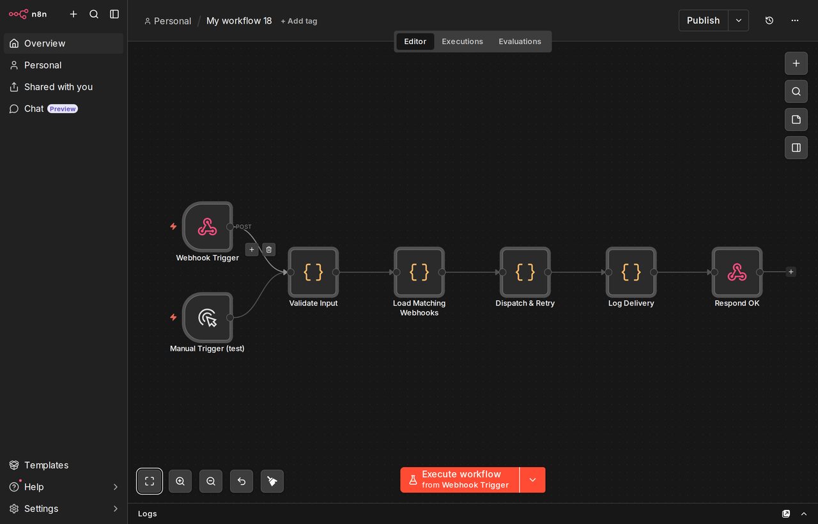
Task: Add a node with canvas plus button
Action: [796, 63]
